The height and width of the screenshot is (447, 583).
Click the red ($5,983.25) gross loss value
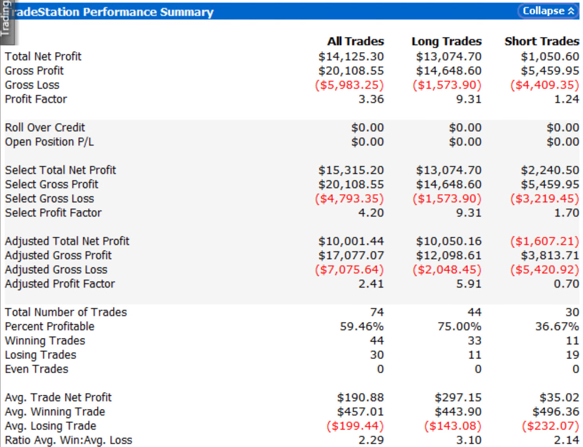(x=349, y=85)
